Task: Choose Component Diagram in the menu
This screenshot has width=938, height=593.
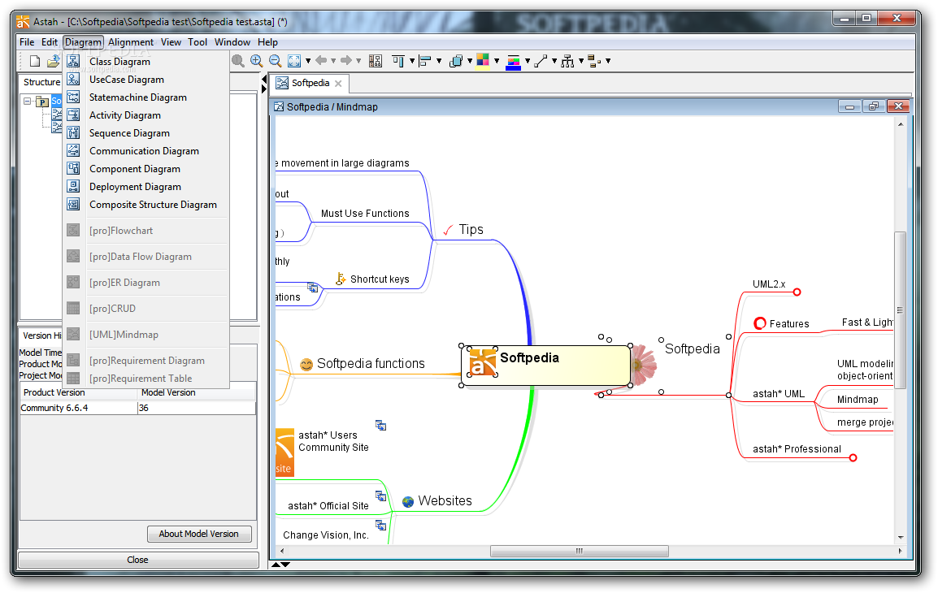Action: coord(146,169)
